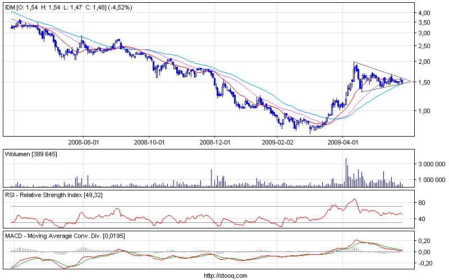Viewport: 449px width, 280px height.
Task: Click the 2009-04-01 date label
Action: [343, 142]
